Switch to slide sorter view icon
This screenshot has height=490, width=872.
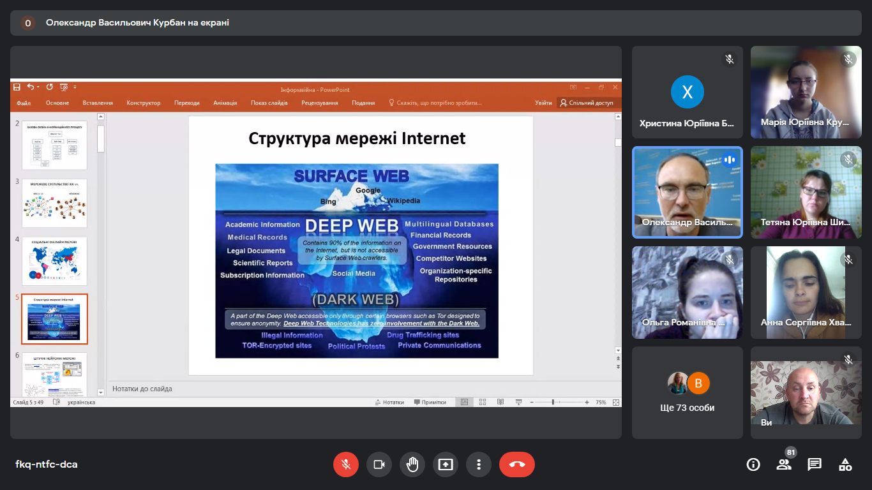[483, 403]
